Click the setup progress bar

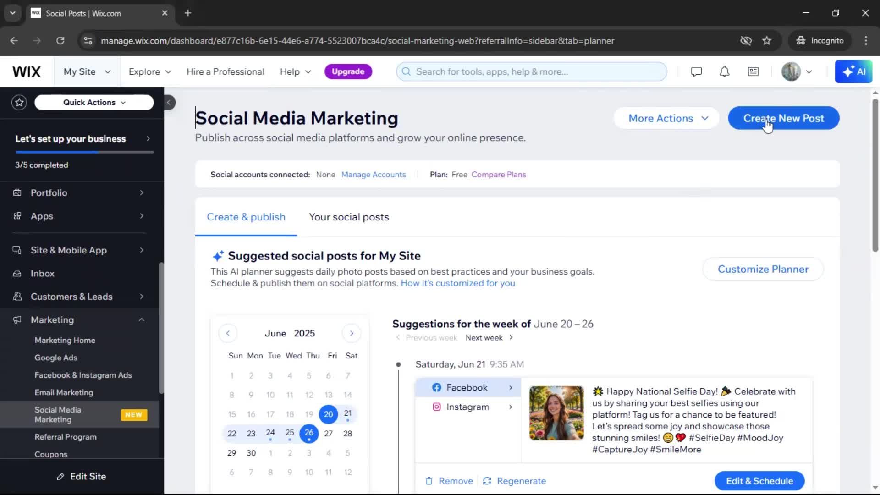(84, 152)
